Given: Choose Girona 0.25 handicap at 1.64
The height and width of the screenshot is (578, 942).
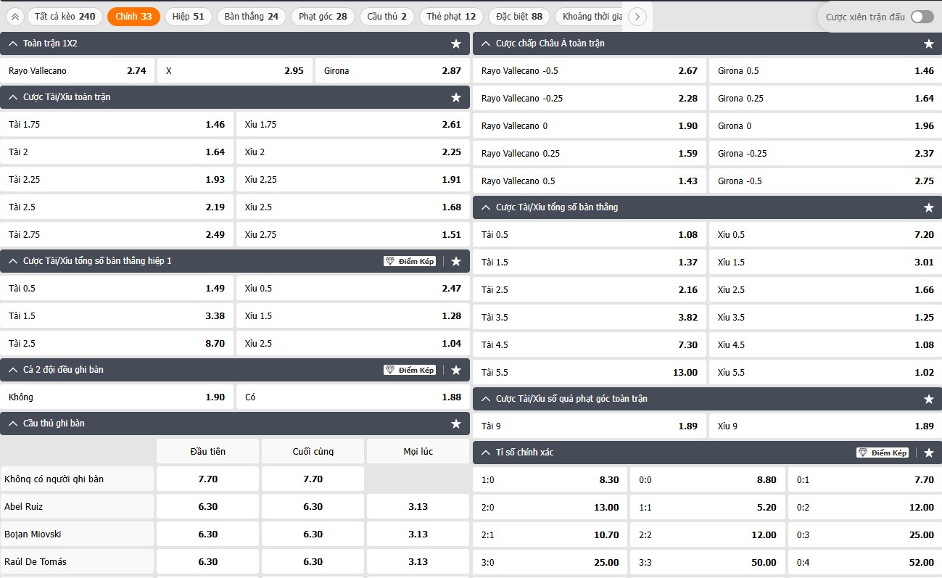Looking at the screenshot, I should (825, 99).
